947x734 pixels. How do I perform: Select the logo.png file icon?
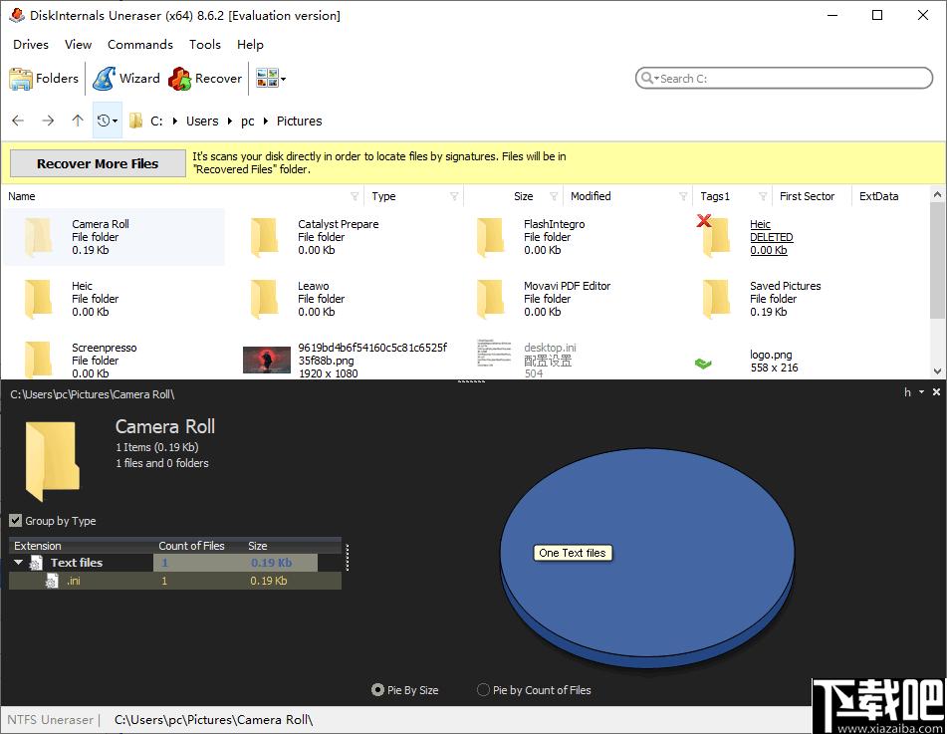coord(703,364)
